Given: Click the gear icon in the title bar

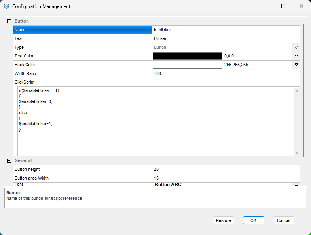Looking at the screenshot, I should (x=6, y=6).
